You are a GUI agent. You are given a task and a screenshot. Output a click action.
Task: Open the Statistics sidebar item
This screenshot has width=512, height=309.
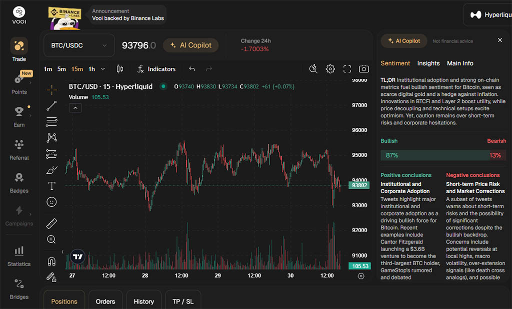19,256
